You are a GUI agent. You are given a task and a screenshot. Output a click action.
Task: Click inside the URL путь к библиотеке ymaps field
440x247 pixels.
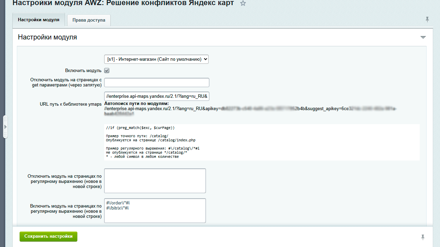[156, 96]
